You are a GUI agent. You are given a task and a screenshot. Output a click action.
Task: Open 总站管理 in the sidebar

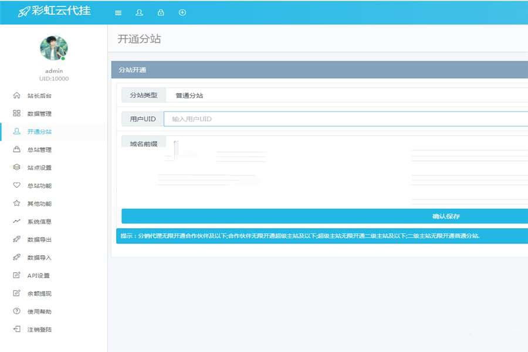(39, 150)
